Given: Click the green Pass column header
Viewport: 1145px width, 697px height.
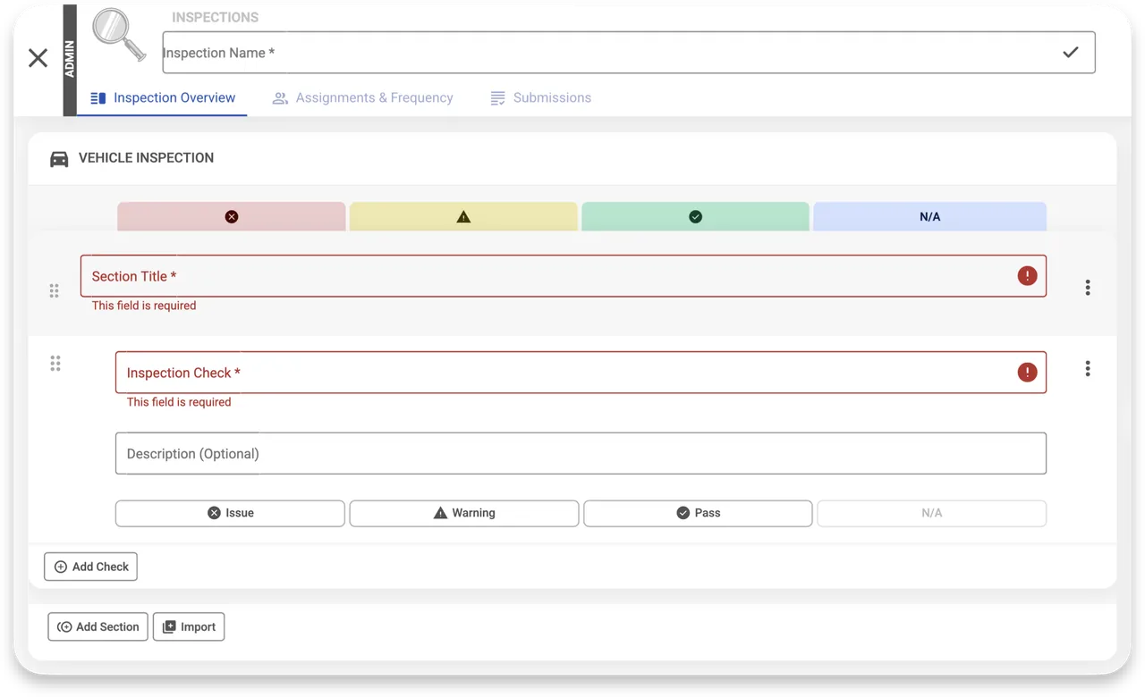Looking at the screenshot, I should tap(695, 216).
